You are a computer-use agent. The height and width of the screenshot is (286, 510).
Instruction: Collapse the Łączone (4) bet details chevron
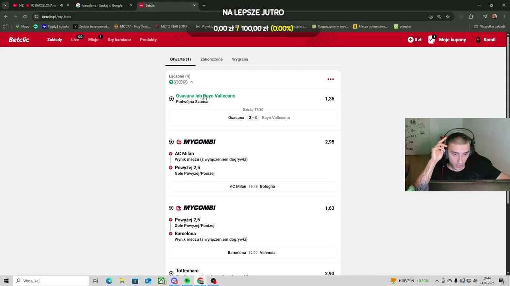(x=192, y=82)
